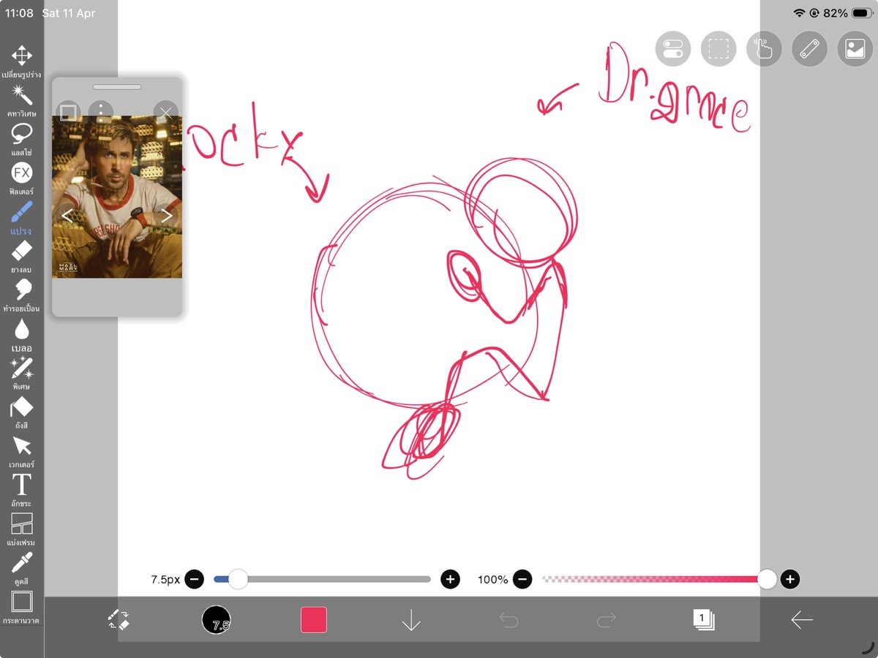Tap the reference photo thumbnail
This screenshot has height=658, width=878.
click(117, 197)
